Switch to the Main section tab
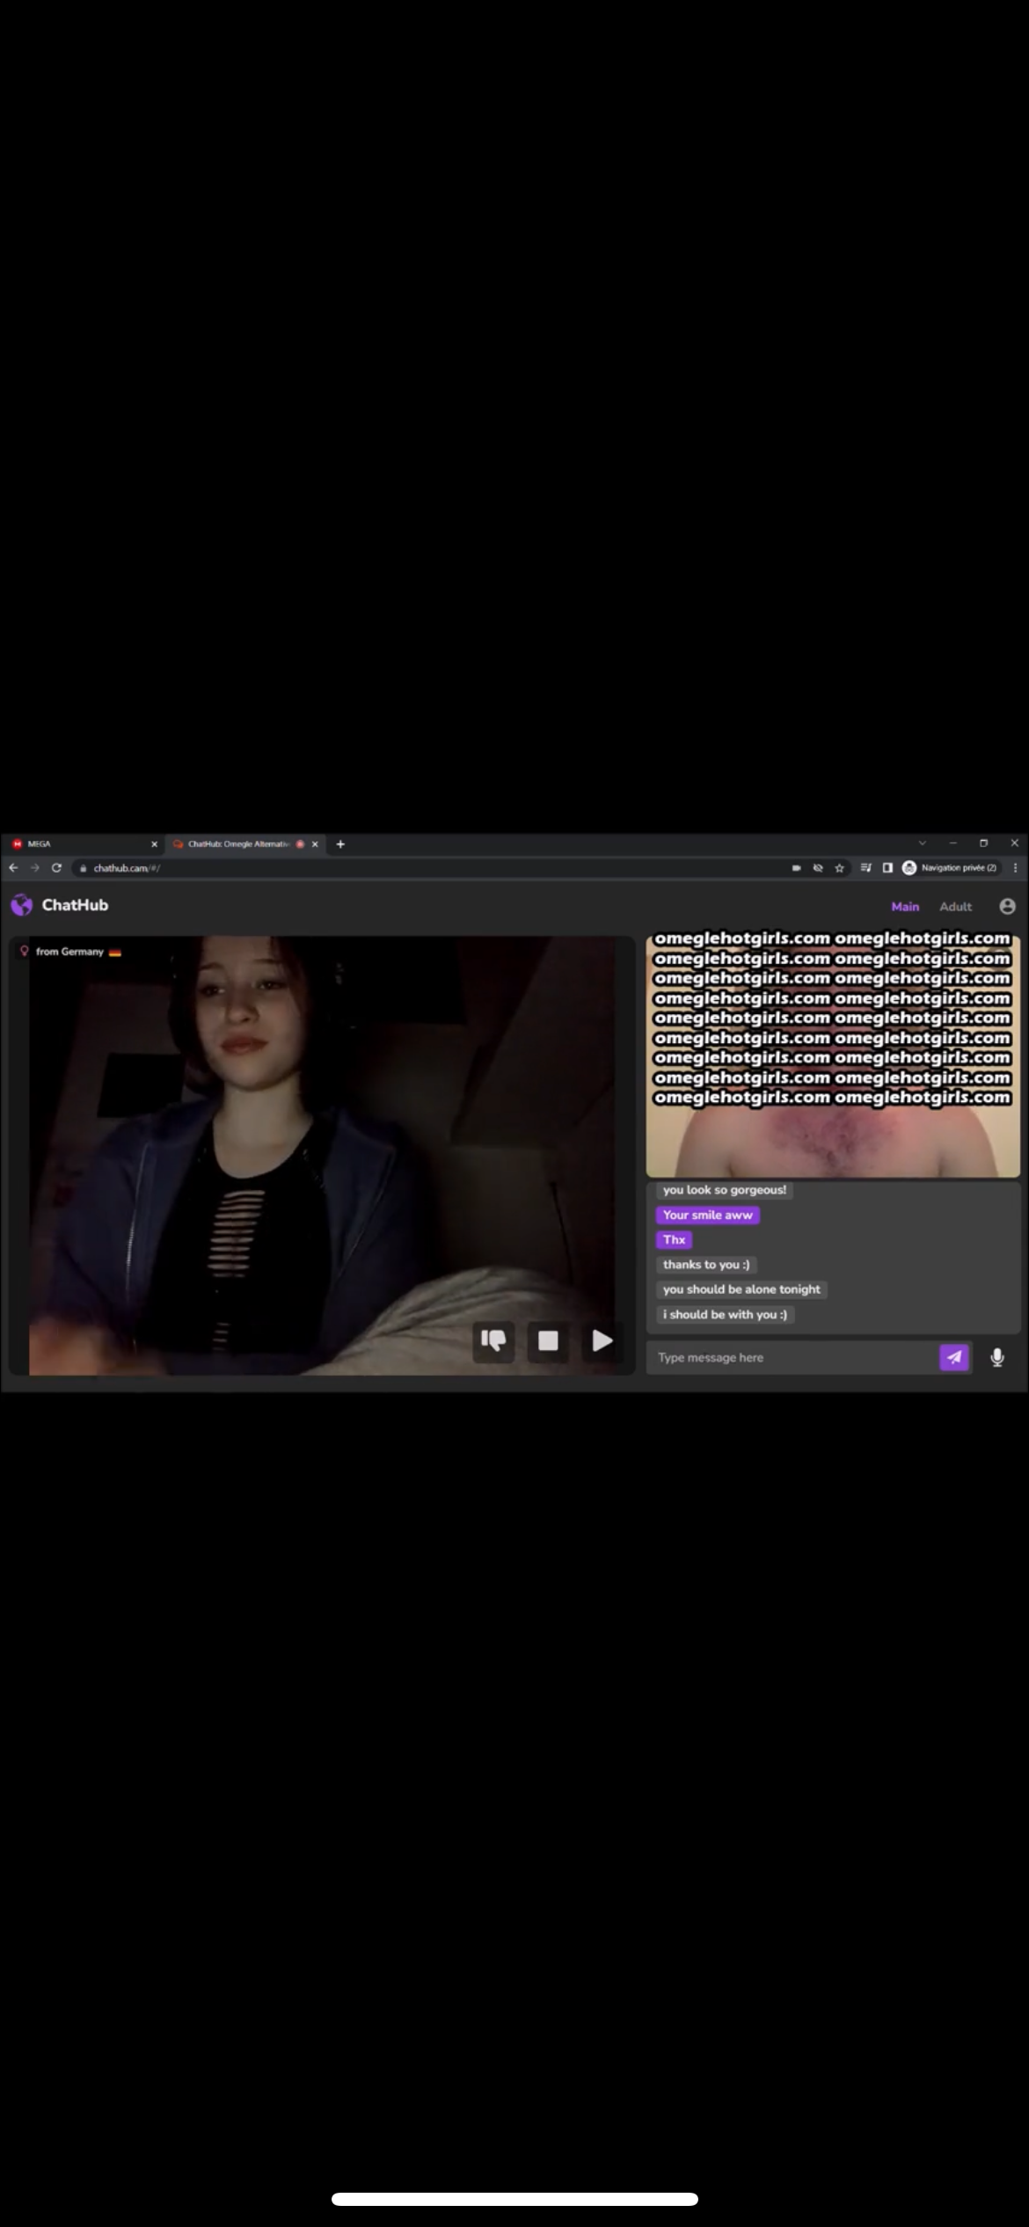1029x2227 pixels. tap(904, 907)
